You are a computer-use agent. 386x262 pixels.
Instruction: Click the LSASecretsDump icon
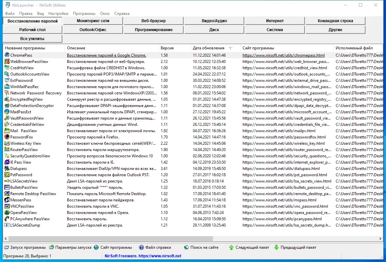(x=7, y=225)
